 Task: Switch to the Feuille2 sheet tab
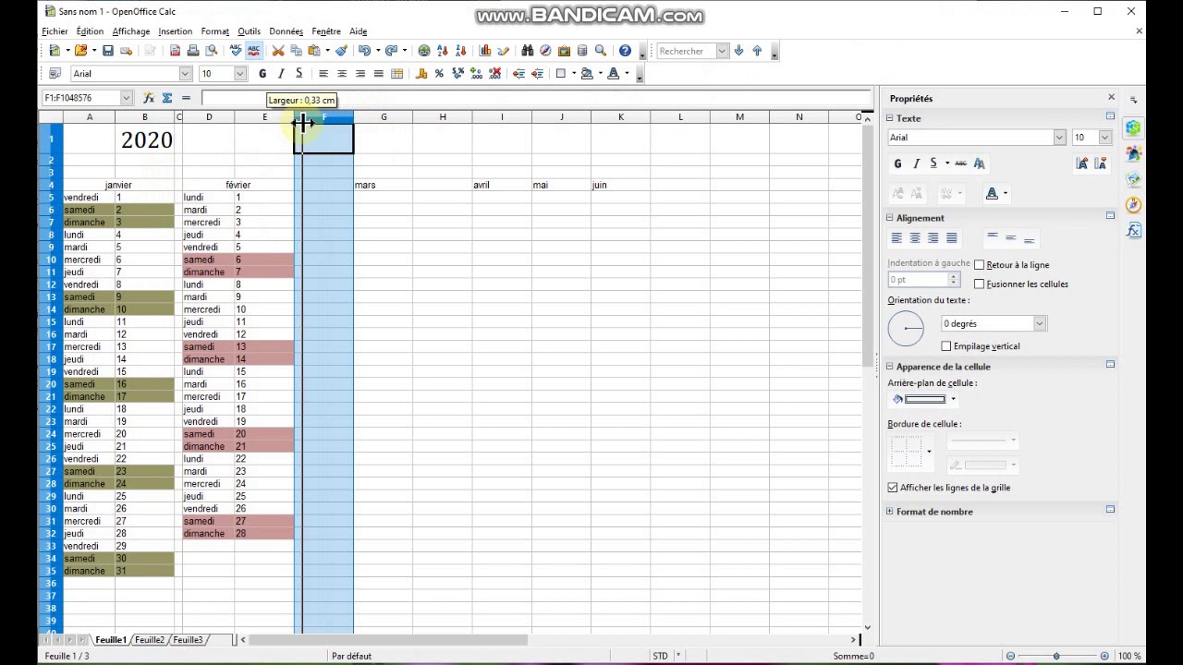(x=150, y=640)
